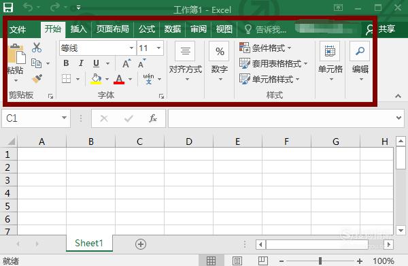Image resolution: width=408 pixels, height=266 pixels.
Task: Switch to the 插入 tab
Action: [79, 29]
